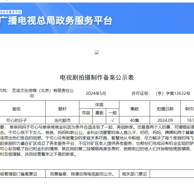Select drama title 可心的日子

pyautogui.click(x=16, y=120)
